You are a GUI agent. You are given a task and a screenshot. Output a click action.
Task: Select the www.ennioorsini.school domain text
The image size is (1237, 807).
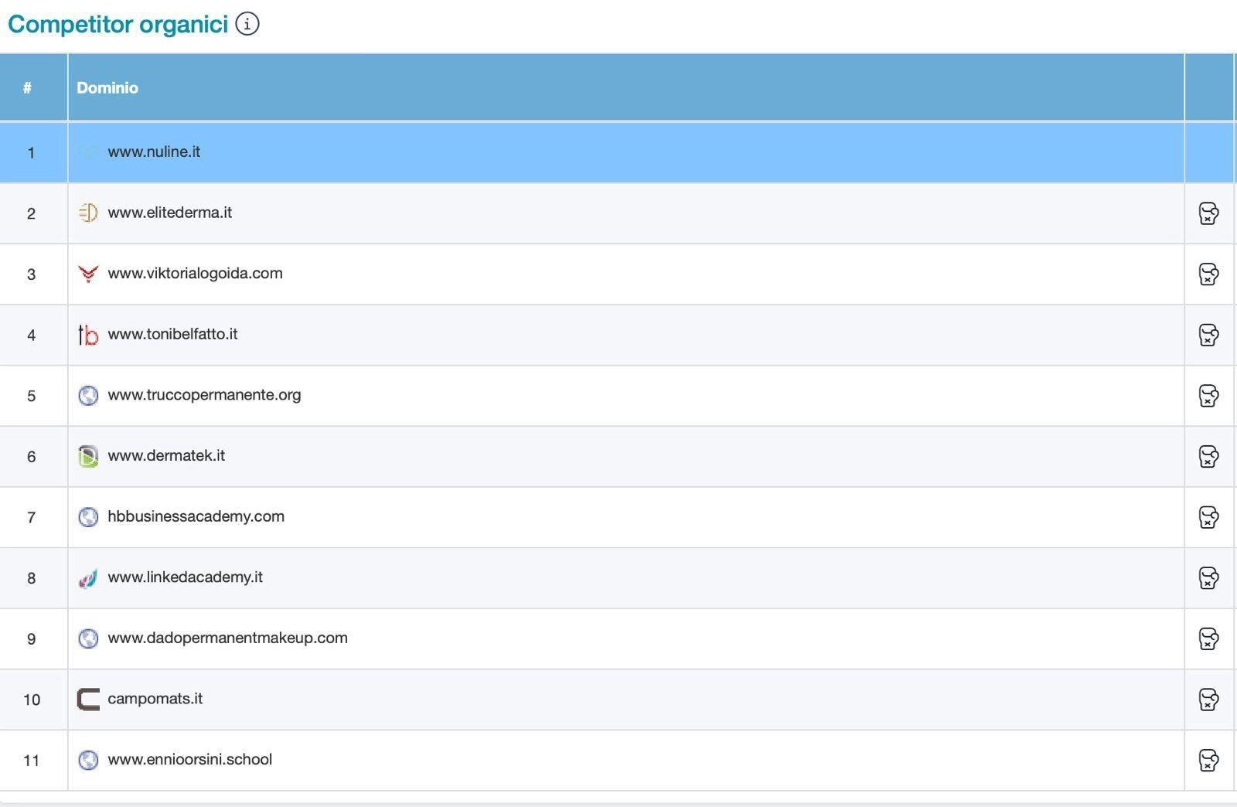[x=189, y=760]
